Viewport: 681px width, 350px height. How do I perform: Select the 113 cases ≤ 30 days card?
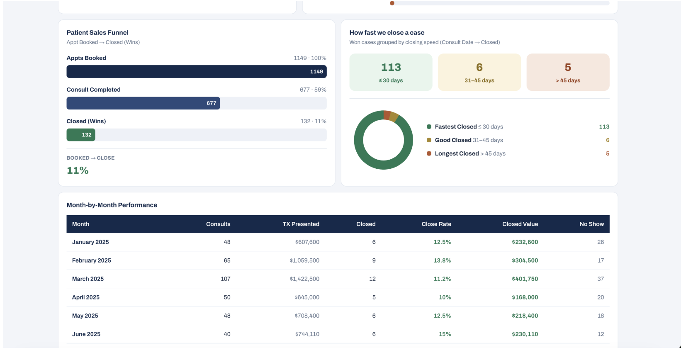(x=391, y=72)
